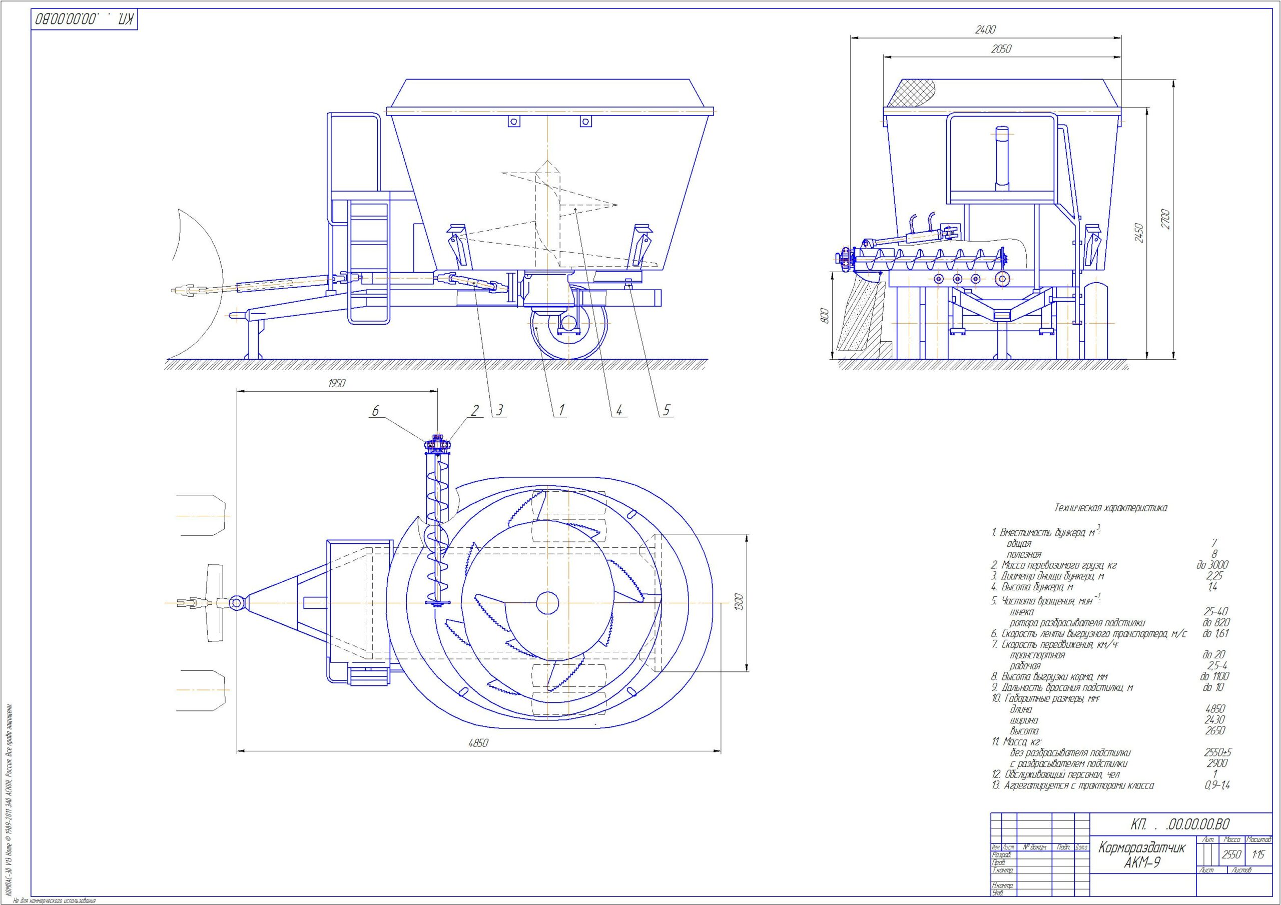1281x905 pixels.
Task: Click the callout number "3" label
Action: tap(500, 411)
